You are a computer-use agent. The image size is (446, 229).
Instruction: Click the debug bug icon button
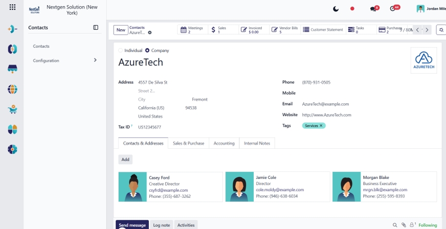coord(441,30)
